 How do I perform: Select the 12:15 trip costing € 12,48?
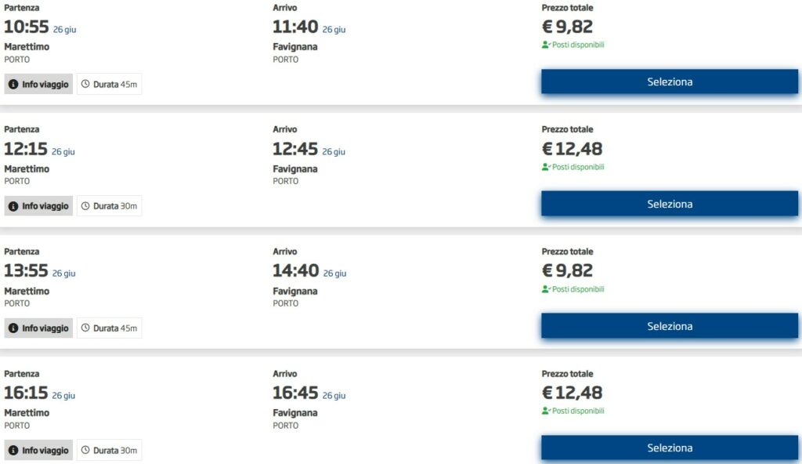point(670,204)
